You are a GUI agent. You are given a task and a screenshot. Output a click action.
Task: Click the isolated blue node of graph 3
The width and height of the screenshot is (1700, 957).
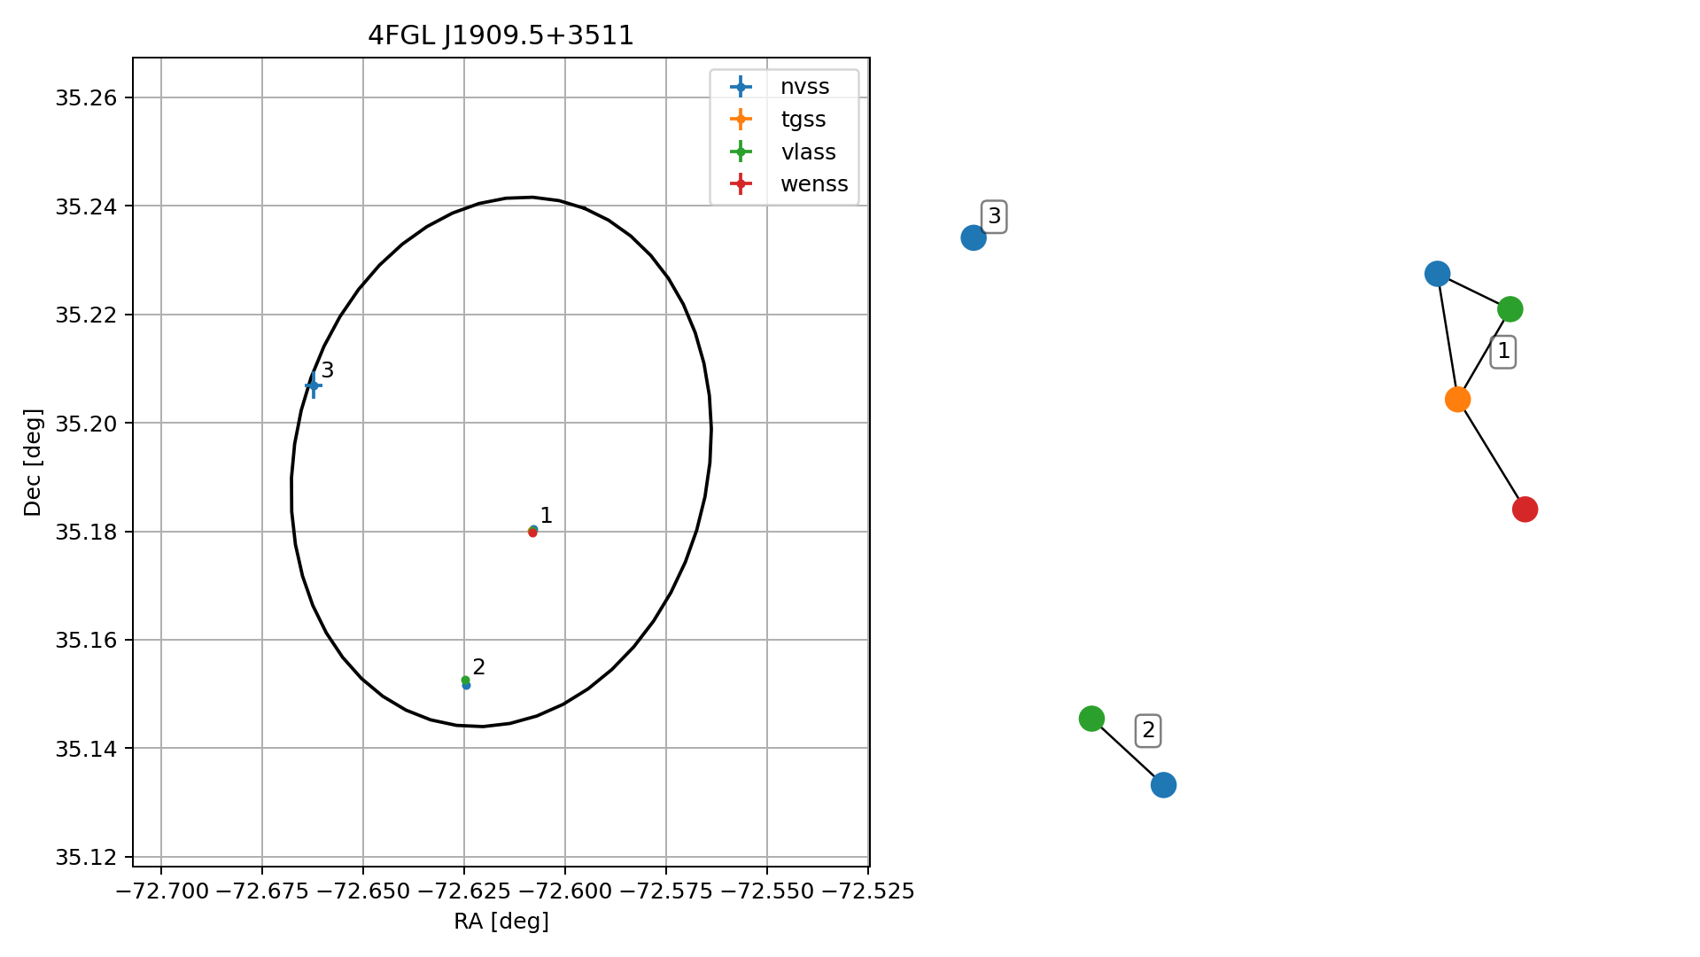(974, 237)
